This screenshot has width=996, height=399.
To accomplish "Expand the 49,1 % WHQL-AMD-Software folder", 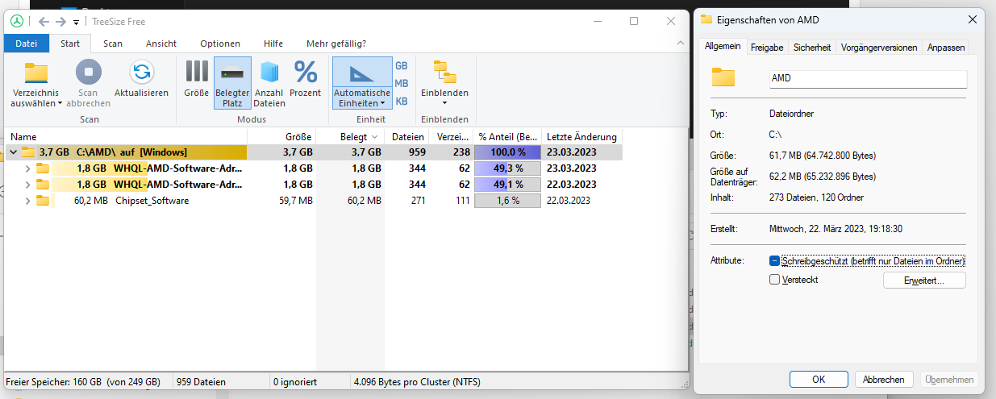I will pos(28,185).
